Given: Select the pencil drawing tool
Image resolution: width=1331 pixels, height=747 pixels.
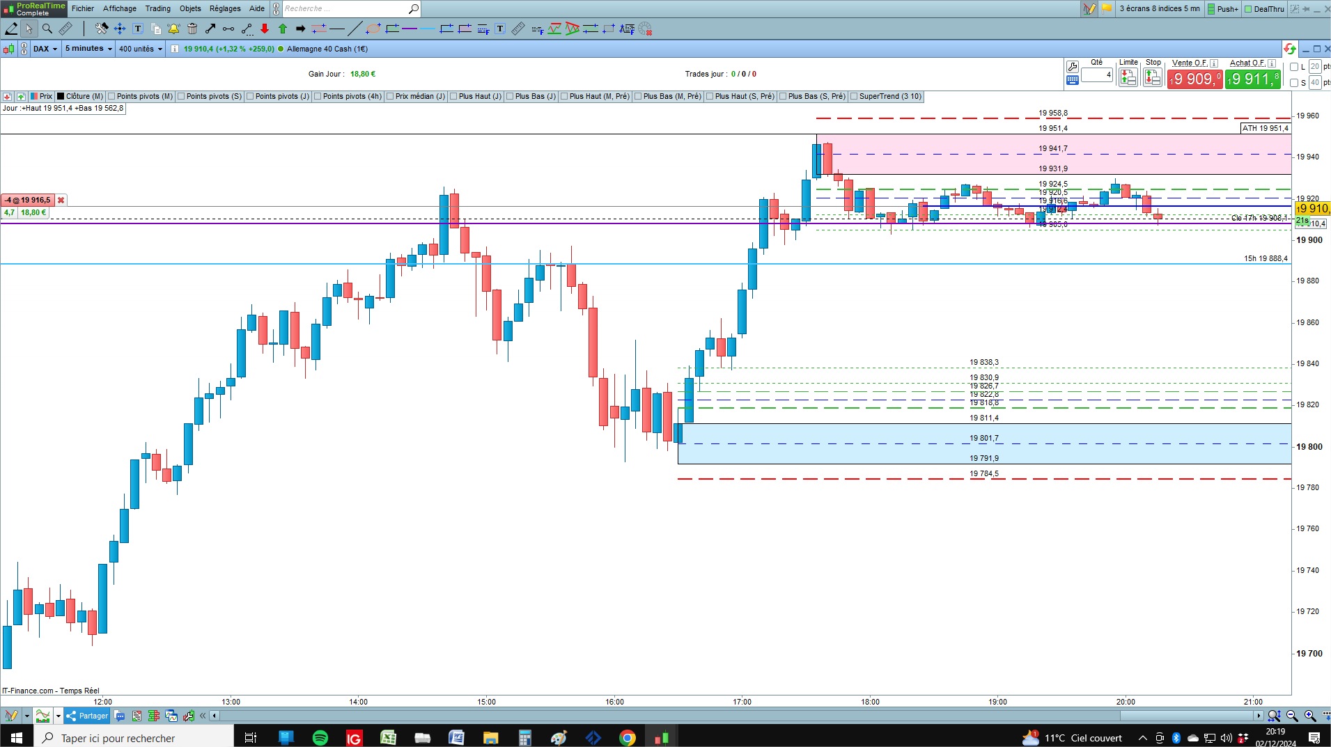Looking at the screenshot, I should [11, 29].
